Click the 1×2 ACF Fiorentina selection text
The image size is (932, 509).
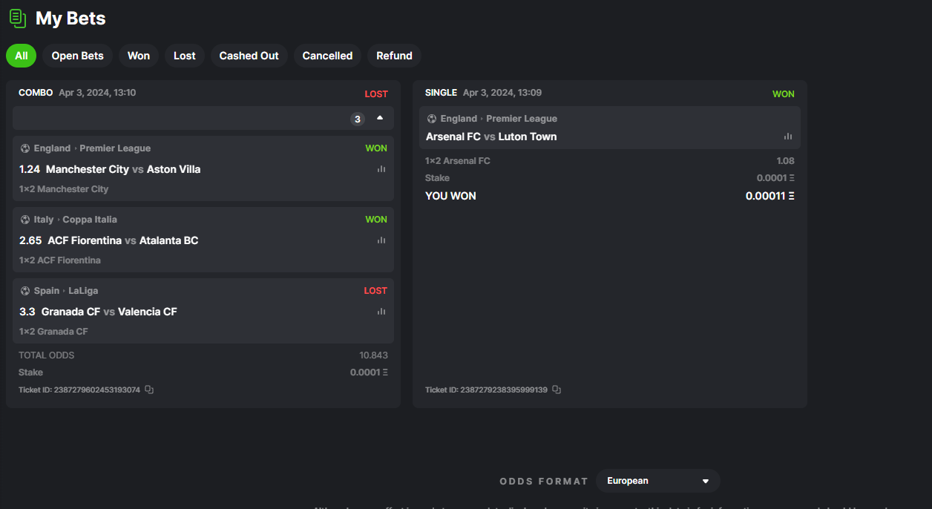(x=60, y=260)
